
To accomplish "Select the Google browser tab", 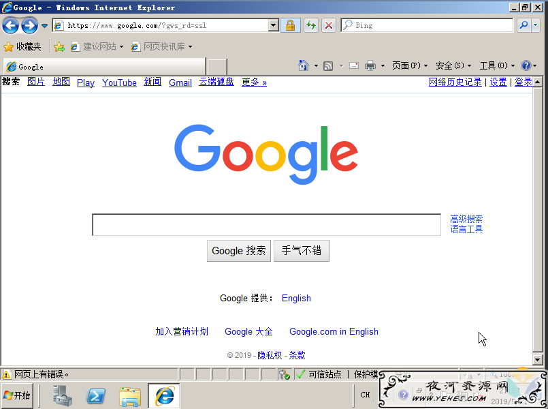I will coord(104,67).
